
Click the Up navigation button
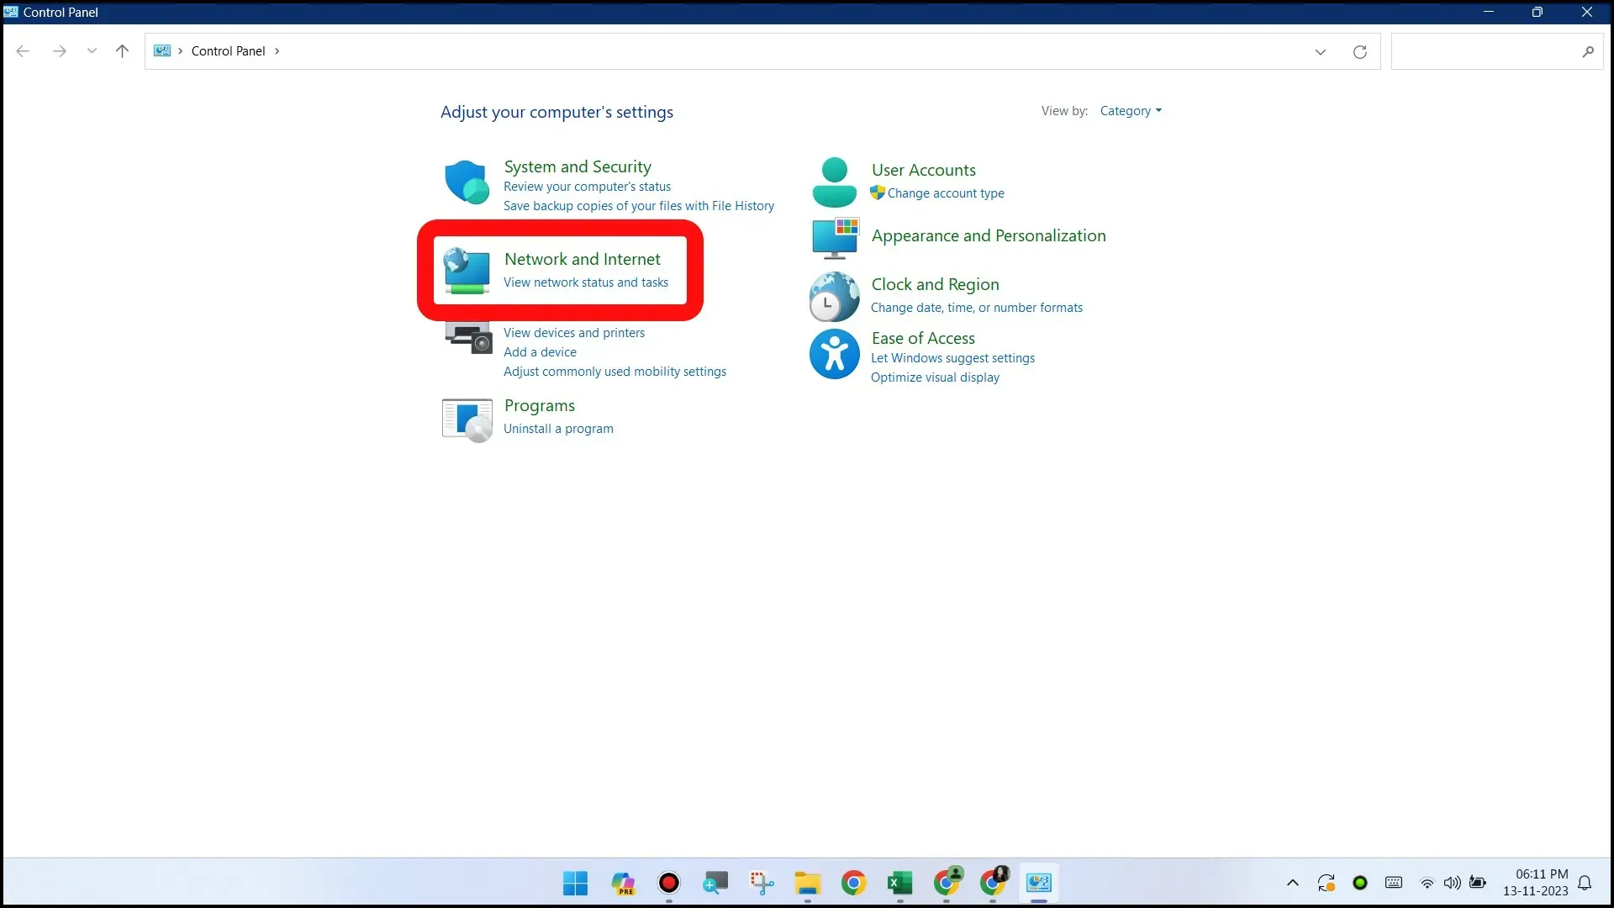(x=123, y=51)
